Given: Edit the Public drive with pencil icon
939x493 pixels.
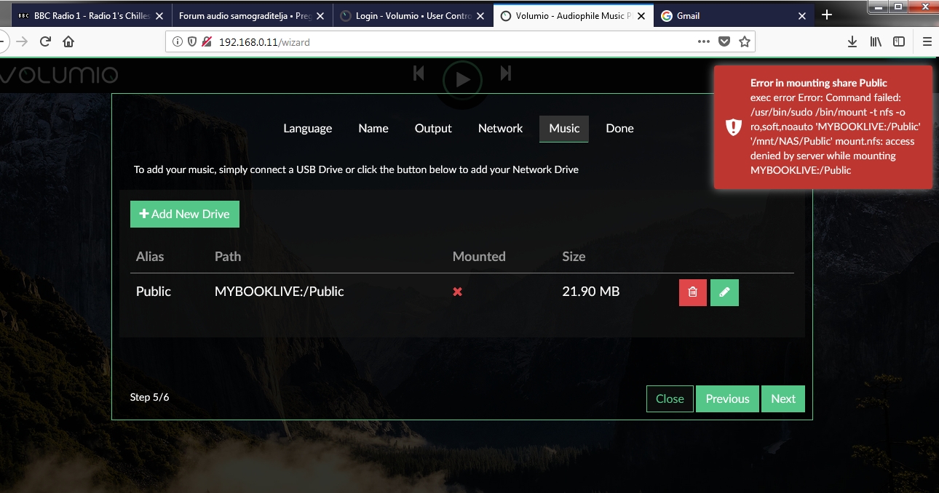Looking at the screenshot, I should pos(724,292).
